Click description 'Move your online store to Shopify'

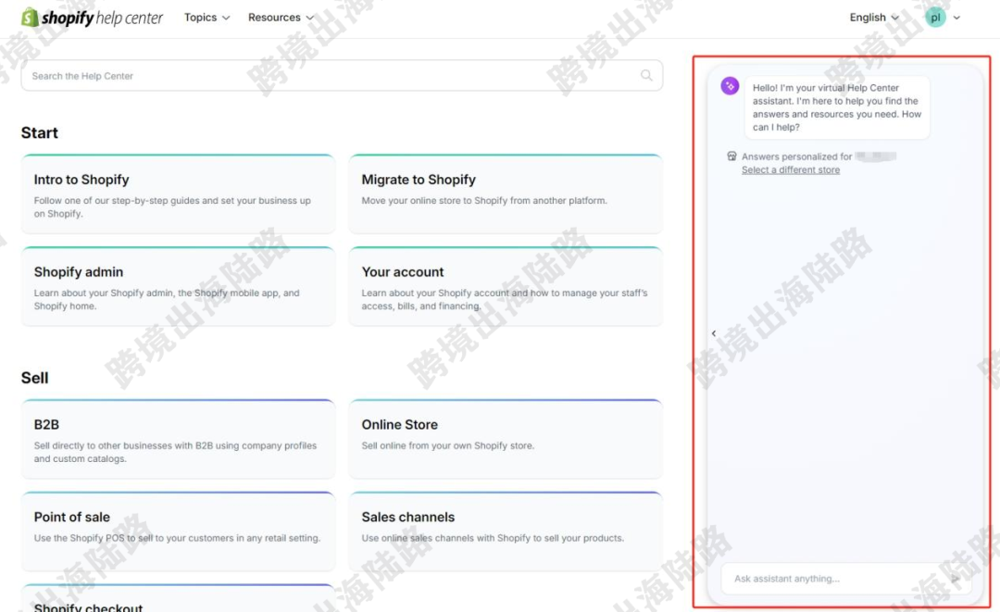tap(484, 200)
